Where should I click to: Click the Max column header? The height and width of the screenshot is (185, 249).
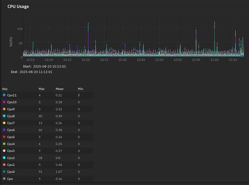point(41,89)
